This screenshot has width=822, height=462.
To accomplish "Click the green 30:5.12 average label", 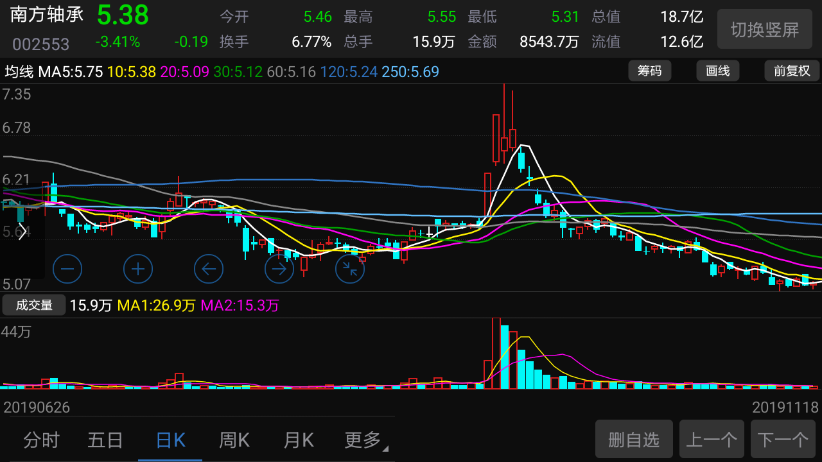I will point(238,72).
